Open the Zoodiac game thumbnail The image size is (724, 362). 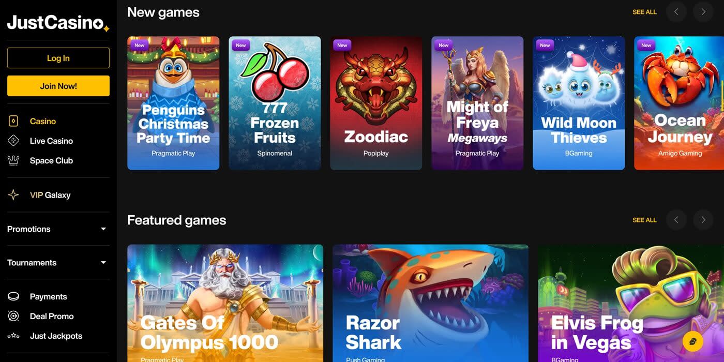(x=376, y=103)
